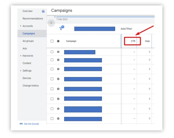
Task: Expand the Settings section arrow
Action: [x=21, y=70]
